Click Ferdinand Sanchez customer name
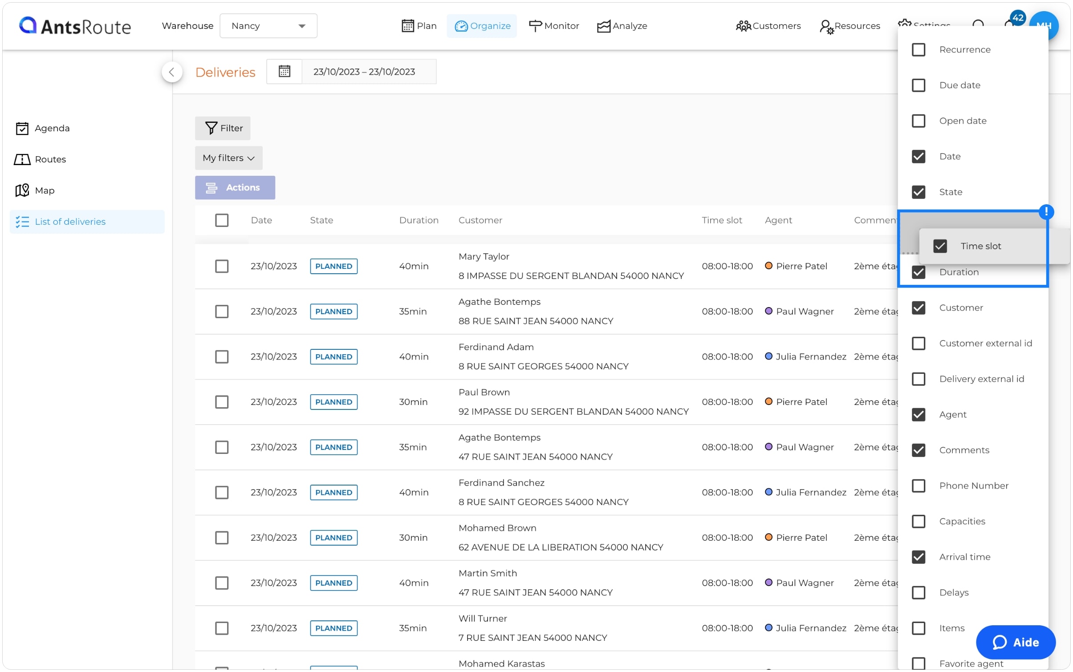Viewport: 1073px width, 672px height. coord(501,482)
